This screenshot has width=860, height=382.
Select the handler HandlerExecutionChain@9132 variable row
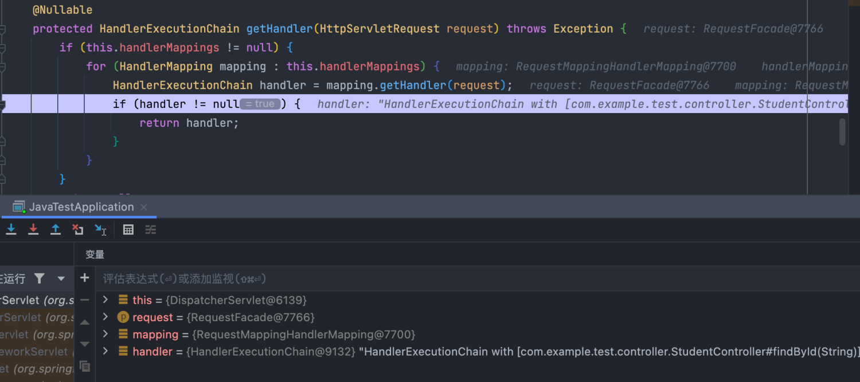click(478, 352)
